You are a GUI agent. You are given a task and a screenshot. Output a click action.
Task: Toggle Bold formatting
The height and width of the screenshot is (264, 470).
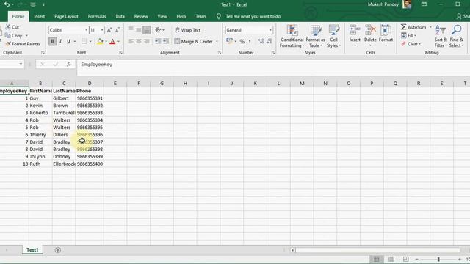52,41
